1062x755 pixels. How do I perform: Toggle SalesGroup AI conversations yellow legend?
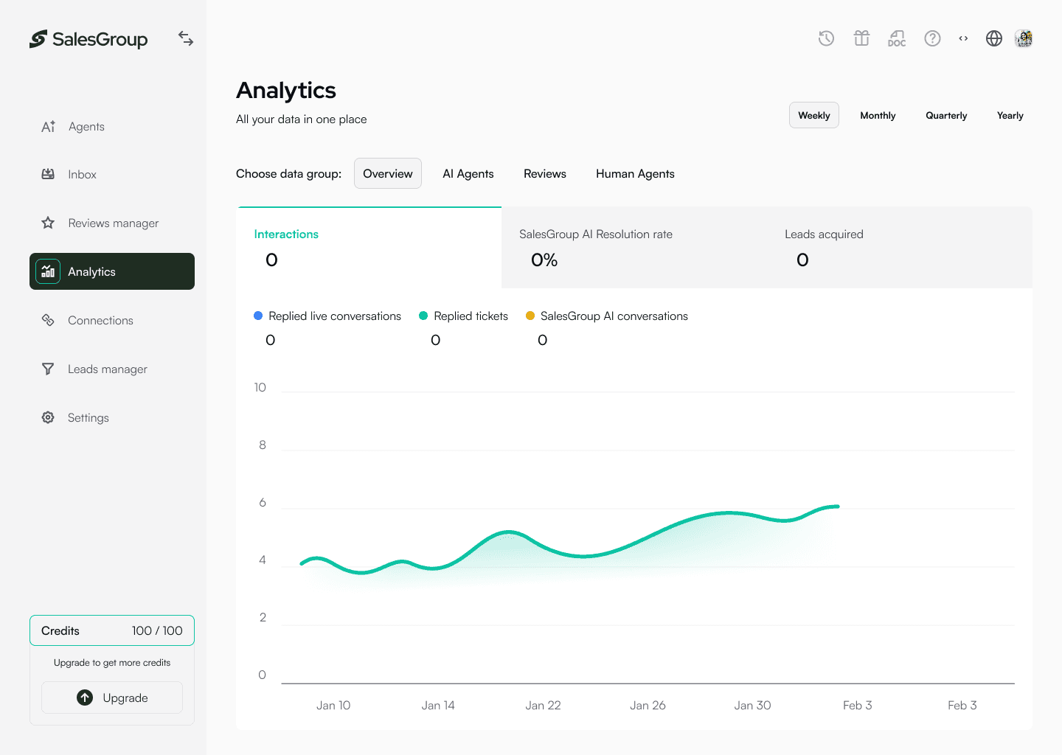pos(530,316)
